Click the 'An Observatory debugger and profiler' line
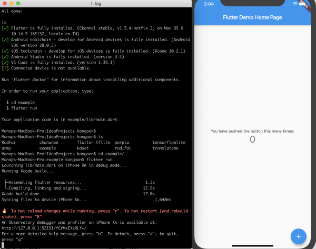Image resolution: width=316 pixels, height=249 pixels. 79,222
